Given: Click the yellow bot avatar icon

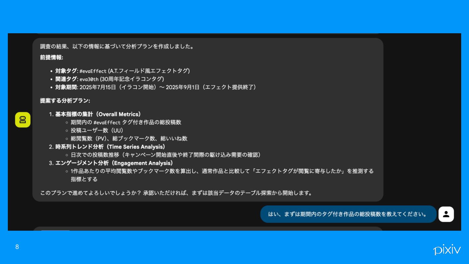Looking at the screenshot, I should click(23, 120).
